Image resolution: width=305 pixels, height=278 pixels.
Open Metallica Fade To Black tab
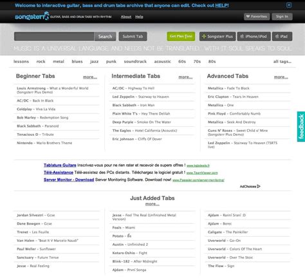228,88
